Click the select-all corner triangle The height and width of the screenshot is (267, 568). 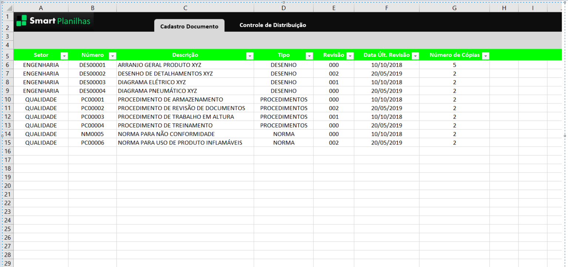pos(8,8)
